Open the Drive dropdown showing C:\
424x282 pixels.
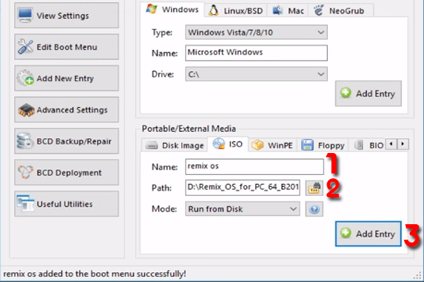257,74
